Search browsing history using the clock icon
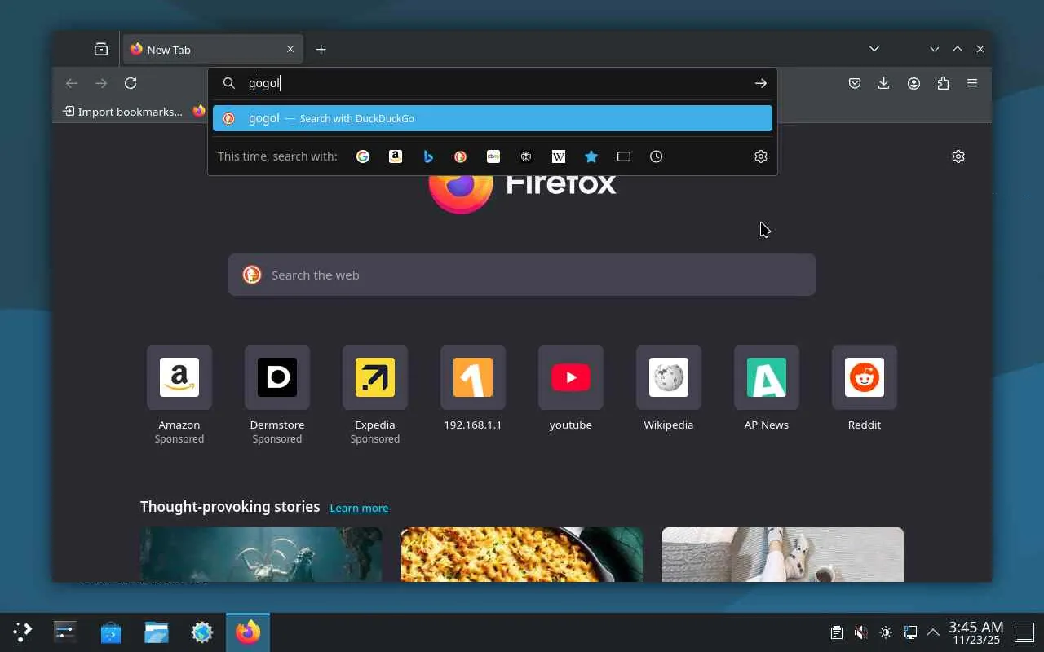Viewport: 1044px width, 652px height. coord(657,156)
